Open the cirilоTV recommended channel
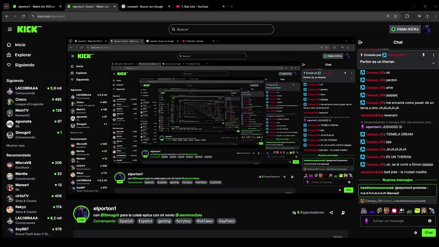Image resolution: width=439 pixels, height=247 pixels. coord(34,198)
